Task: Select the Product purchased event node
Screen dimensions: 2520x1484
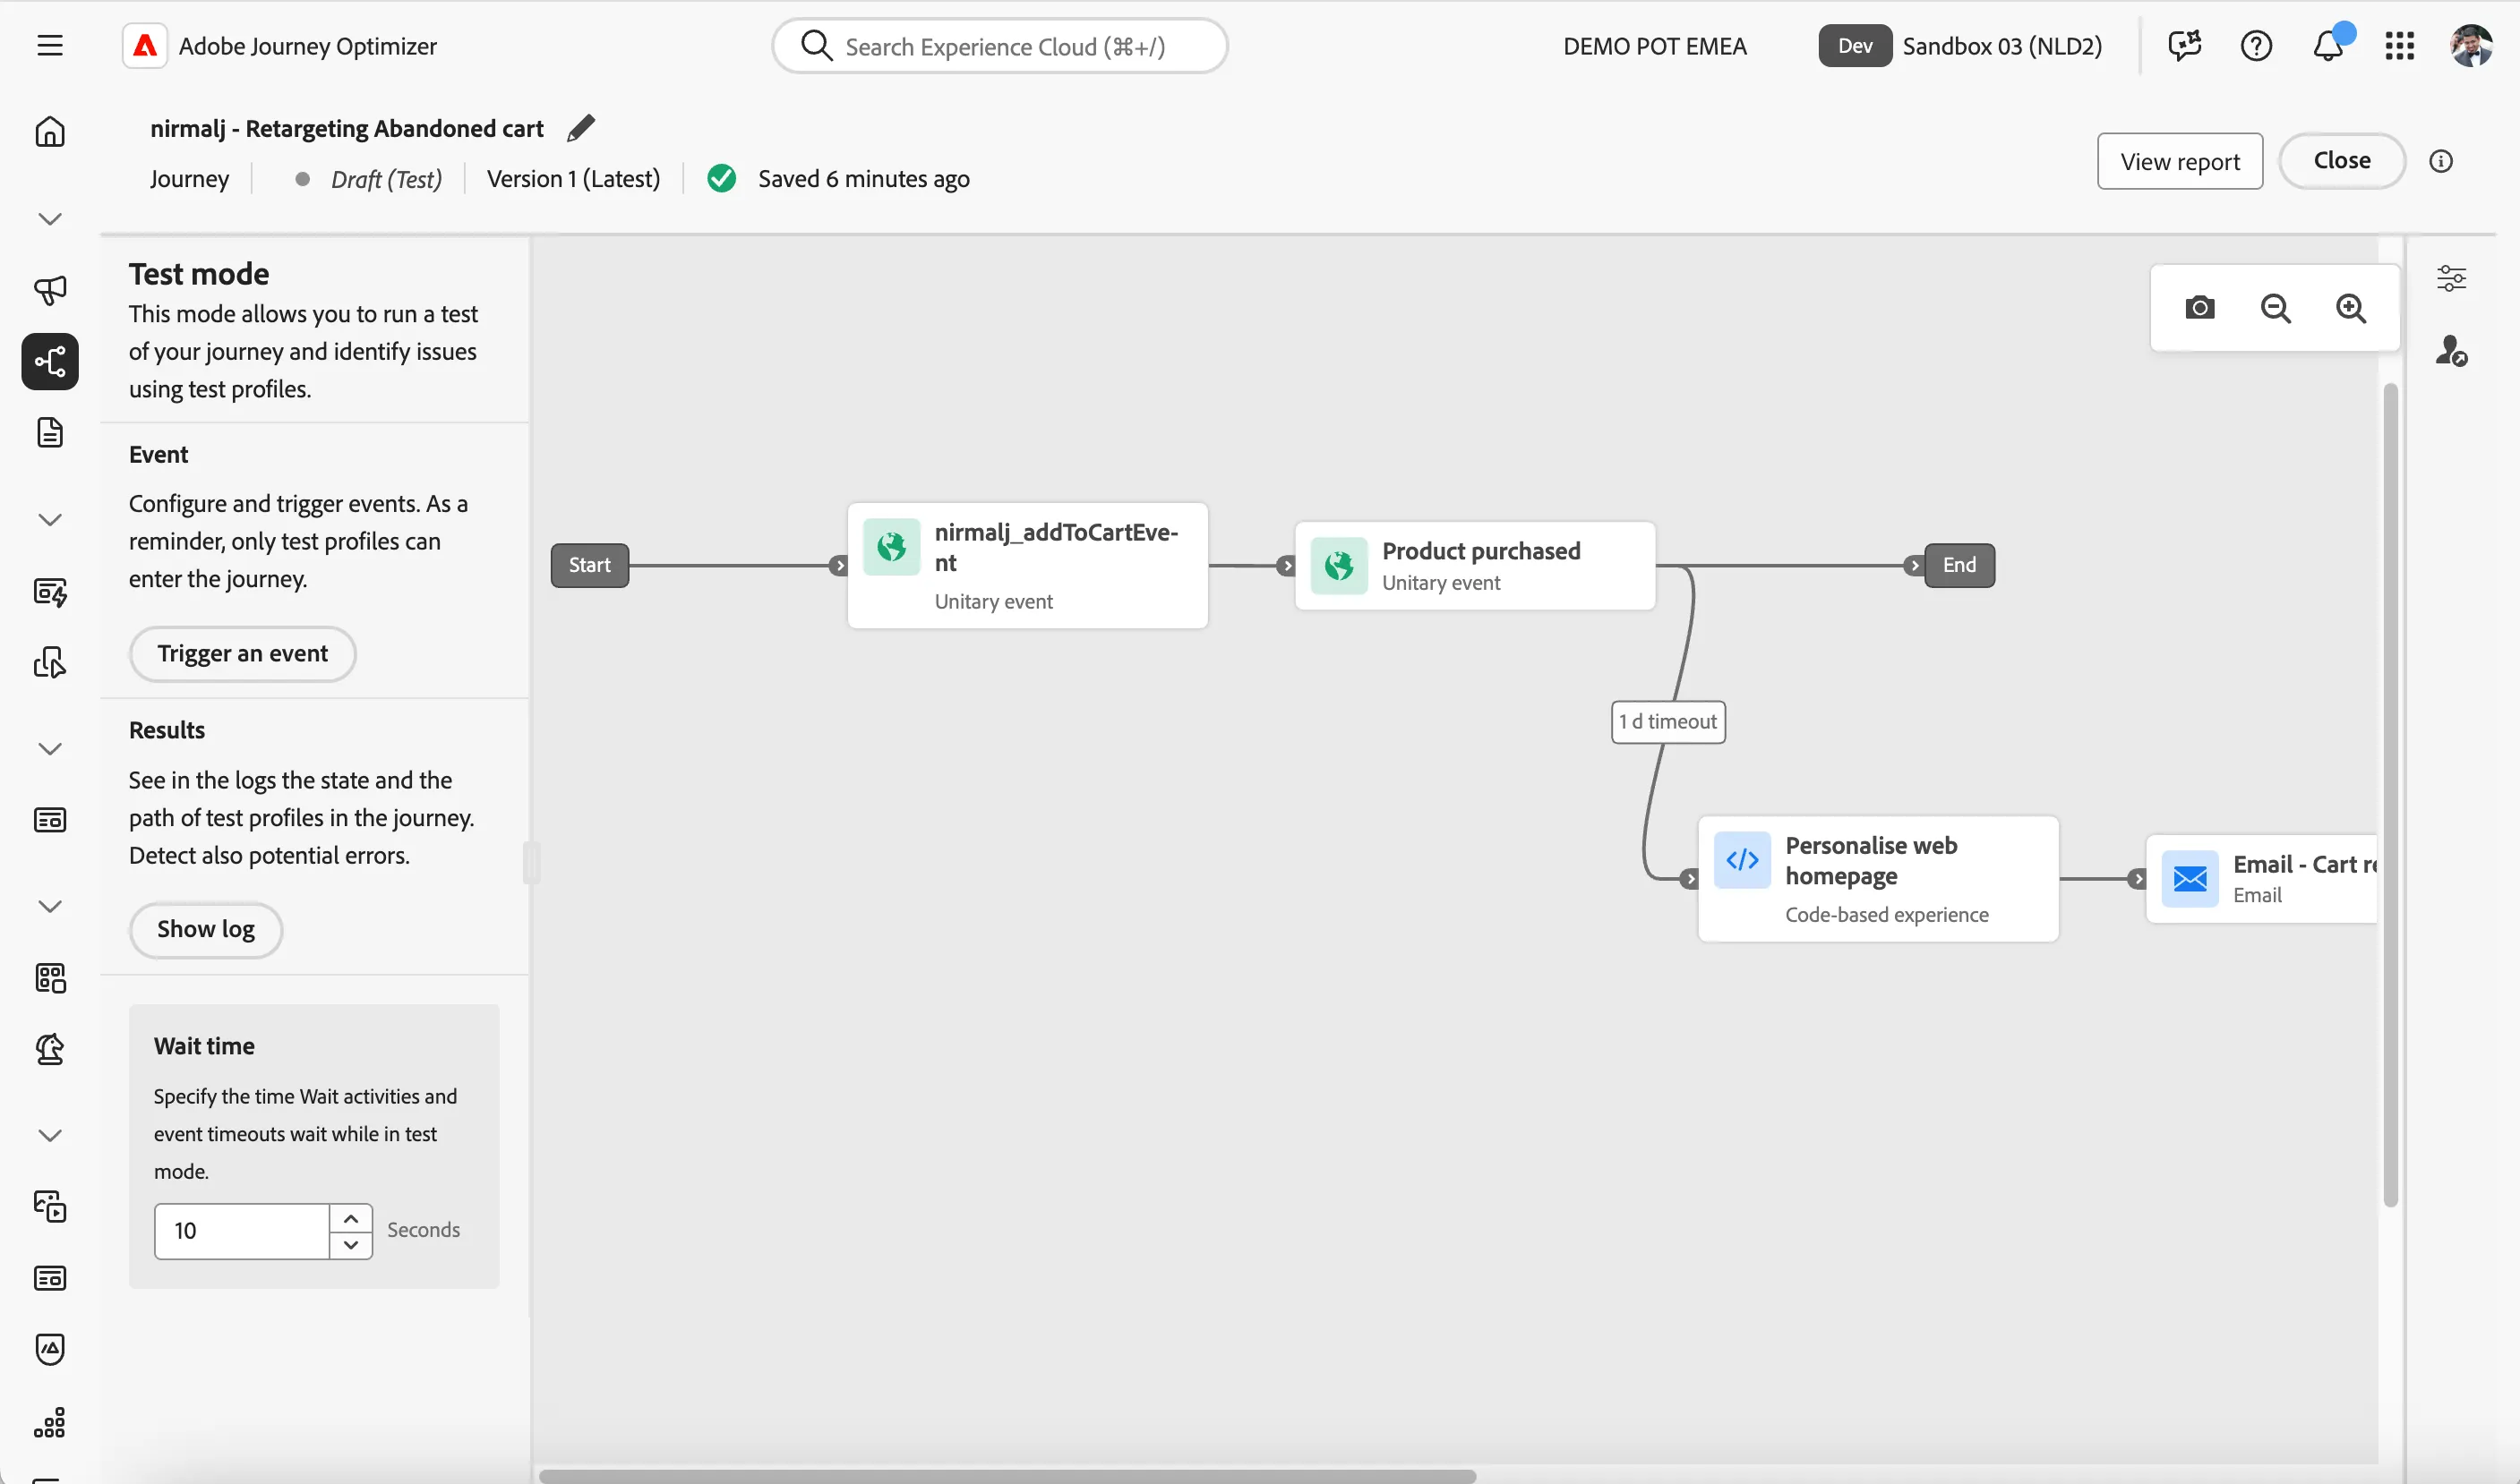Action: pyautogui.click(x=1475, y=565)
